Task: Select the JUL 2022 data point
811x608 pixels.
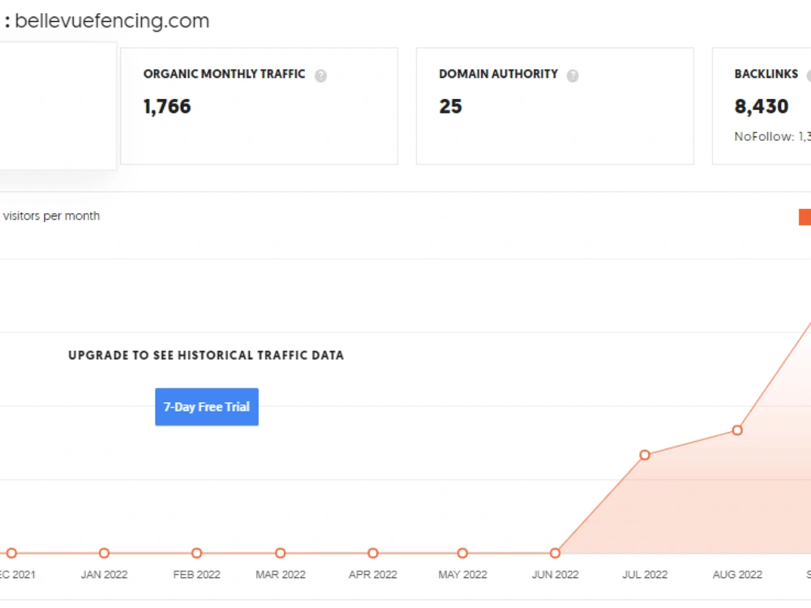Action: (x=645, y=455)
